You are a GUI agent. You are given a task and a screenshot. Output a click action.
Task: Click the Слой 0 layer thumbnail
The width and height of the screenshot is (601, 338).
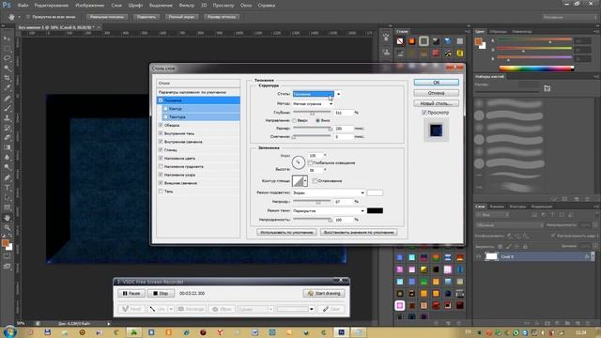click(x=491, y=256)
